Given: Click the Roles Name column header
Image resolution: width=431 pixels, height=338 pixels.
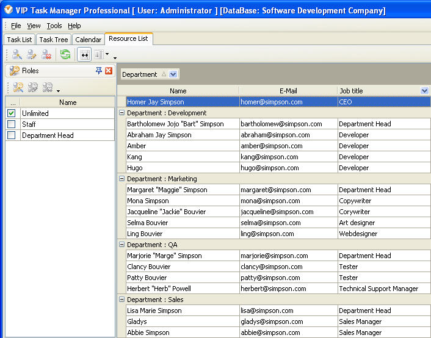Looking at the screenshot, I should (68, 102).
